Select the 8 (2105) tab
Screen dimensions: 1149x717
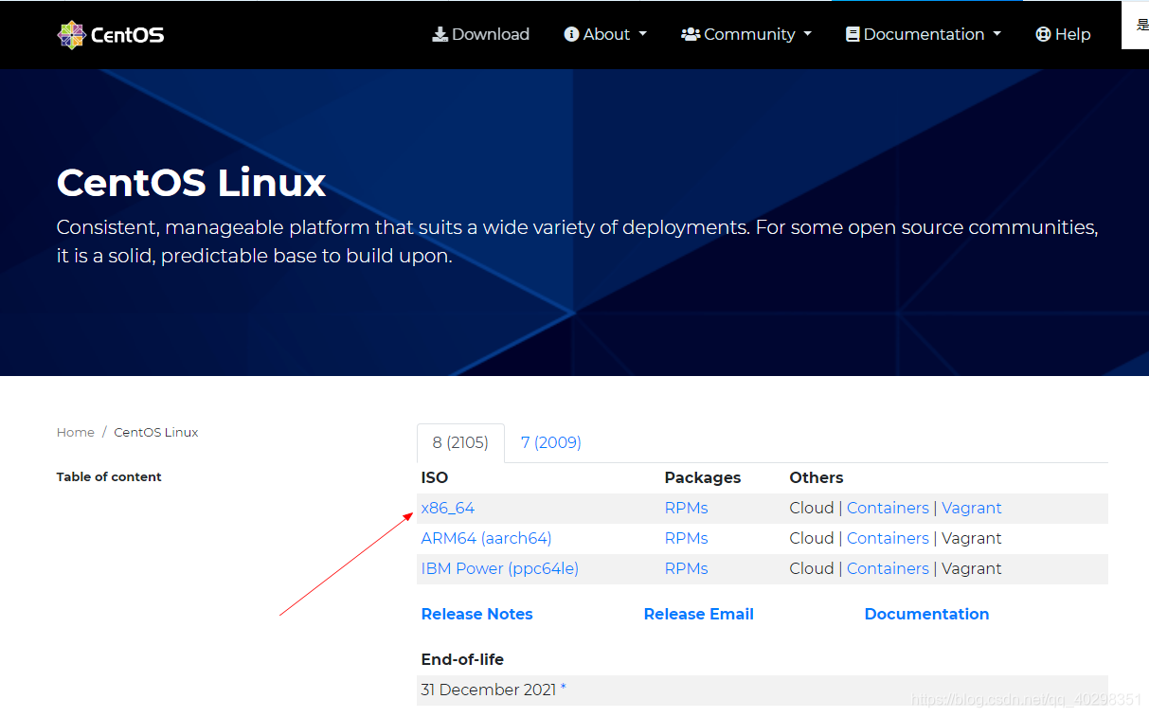[x=460, y=442]
